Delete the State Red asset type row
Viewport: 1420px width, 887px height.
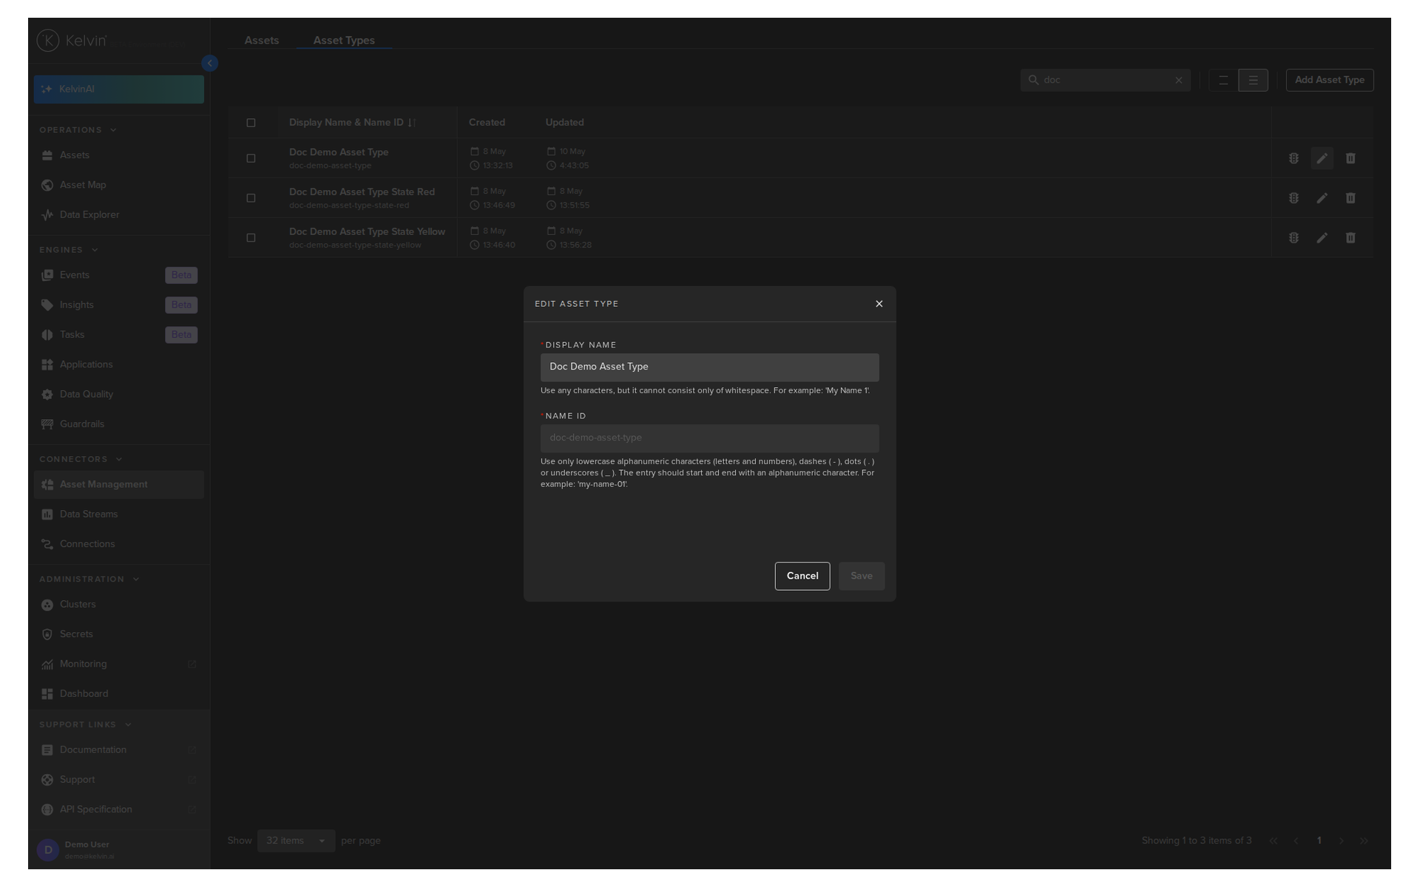pyautogui.click(x=1350, y=198)
